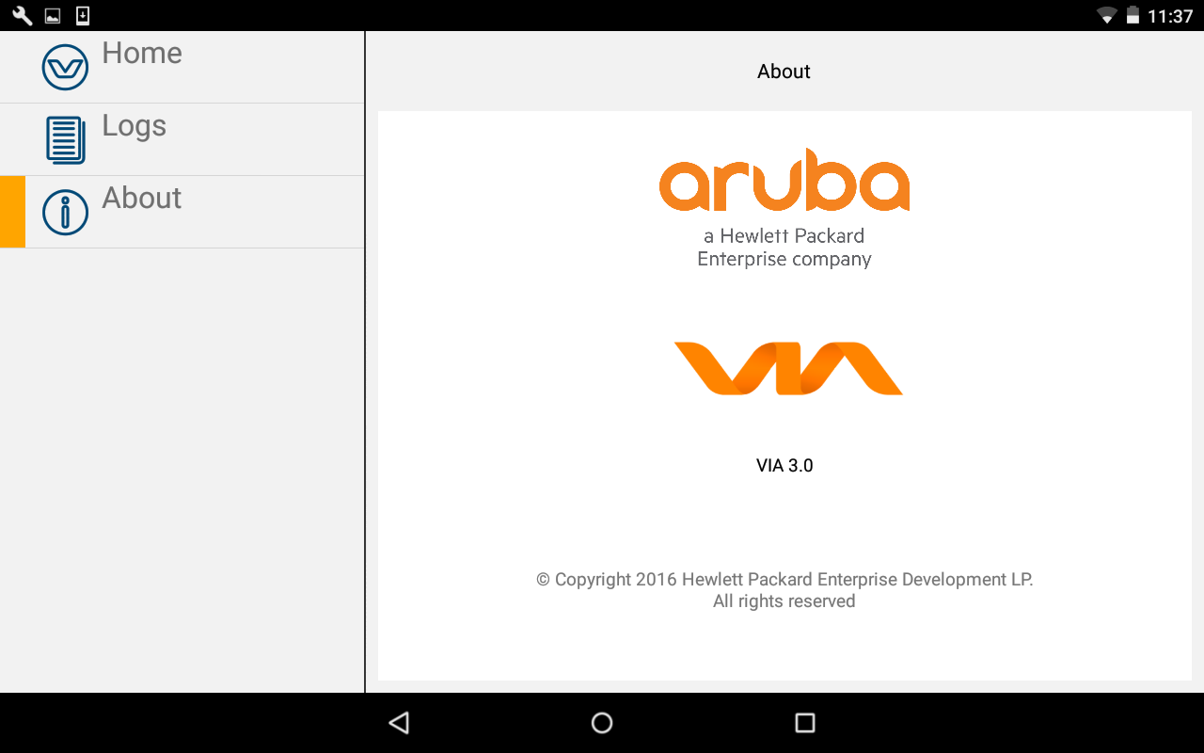Open the Home menu item
Screen dimensions: 1204x753
point(182,67)
